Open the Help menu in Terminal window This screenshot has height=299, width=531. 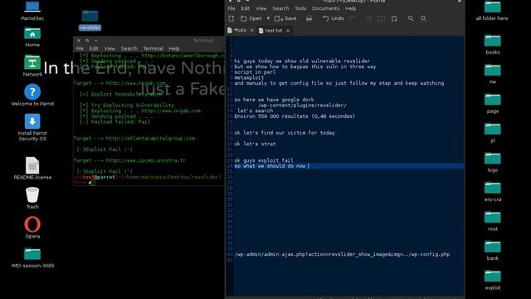[173, 48]
